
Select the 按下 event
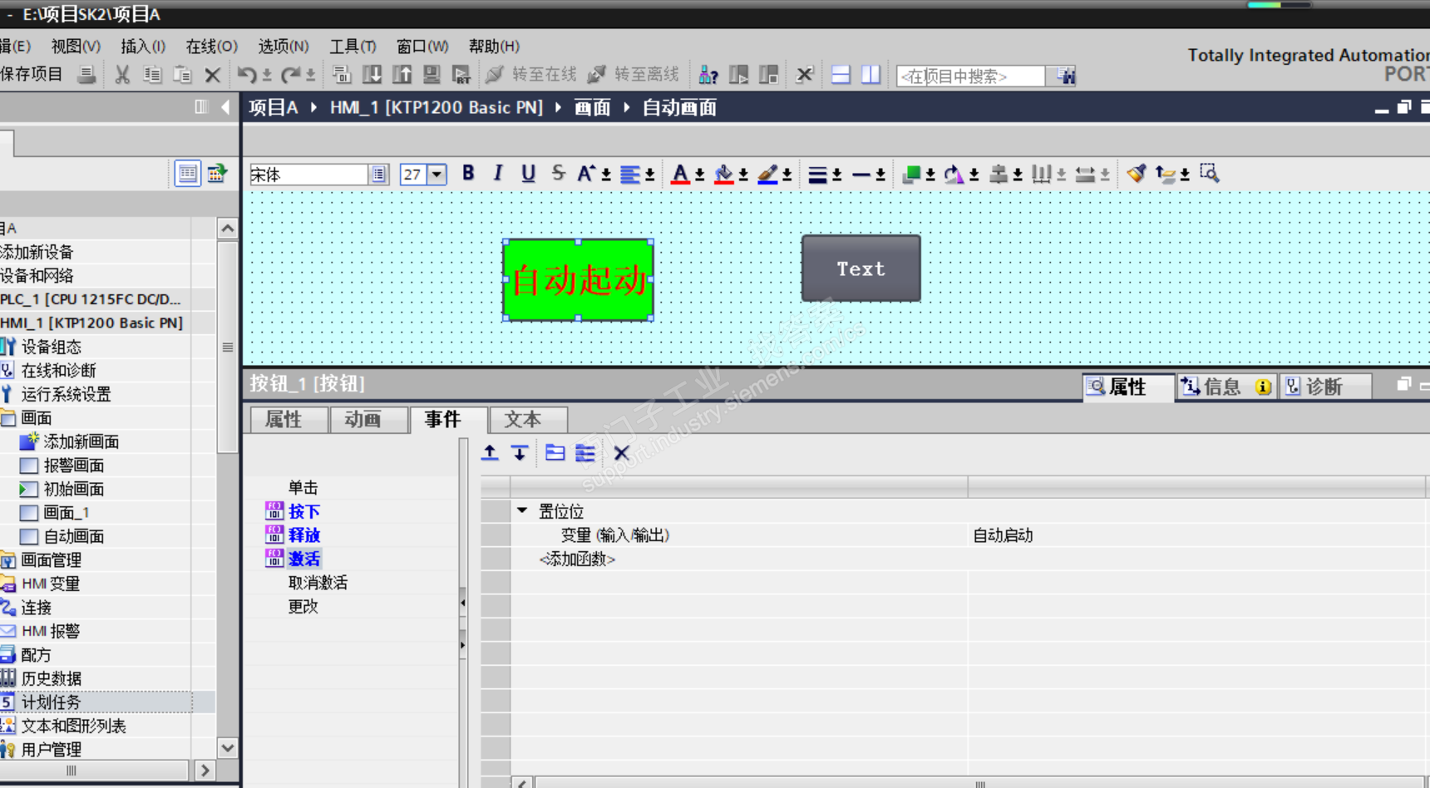pos(303,511)
